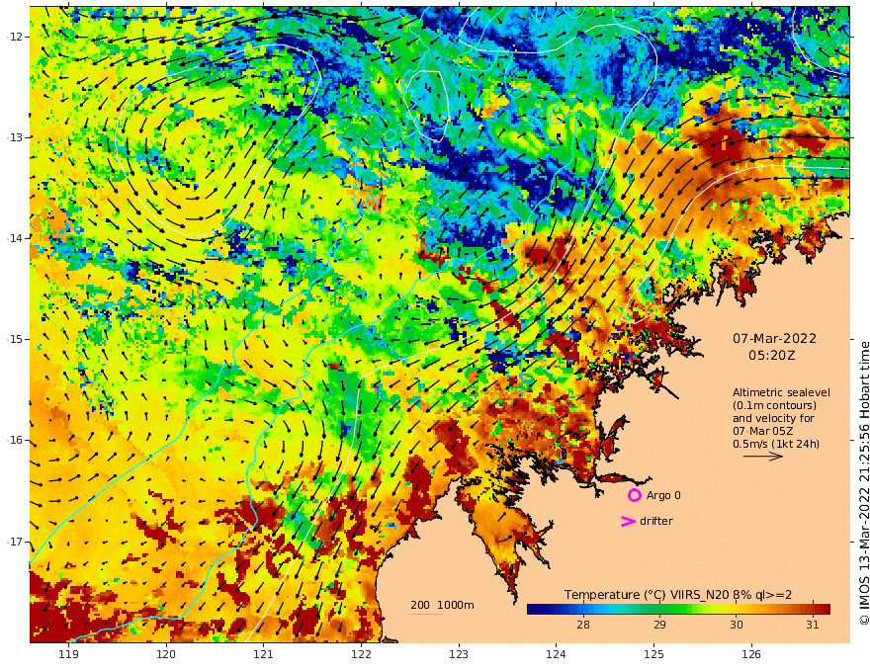Click the temperature color bar near 31

(813, 609)
